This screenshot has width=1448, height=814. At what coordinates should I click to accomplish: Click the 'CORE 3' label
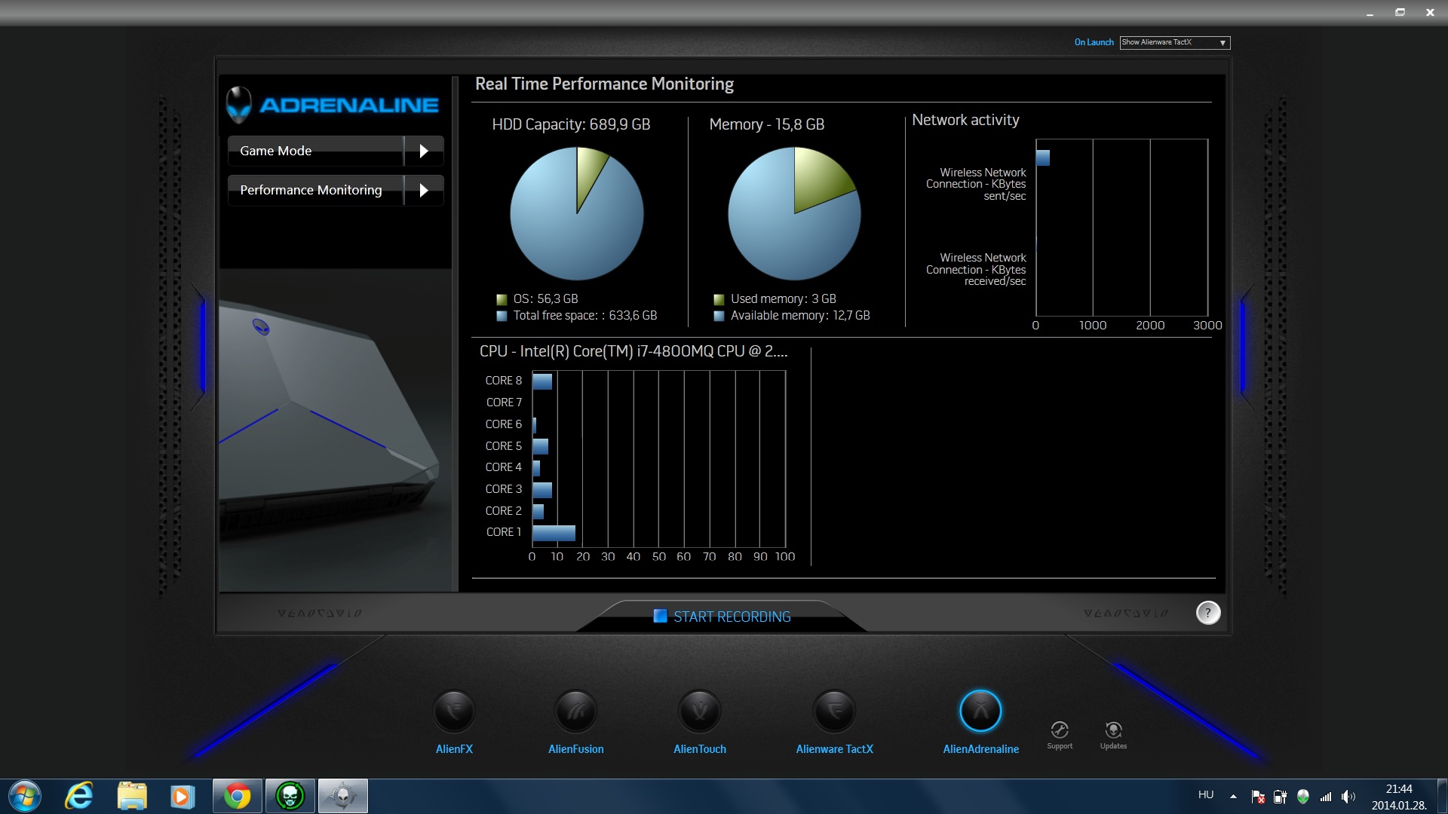click(503, 489)
